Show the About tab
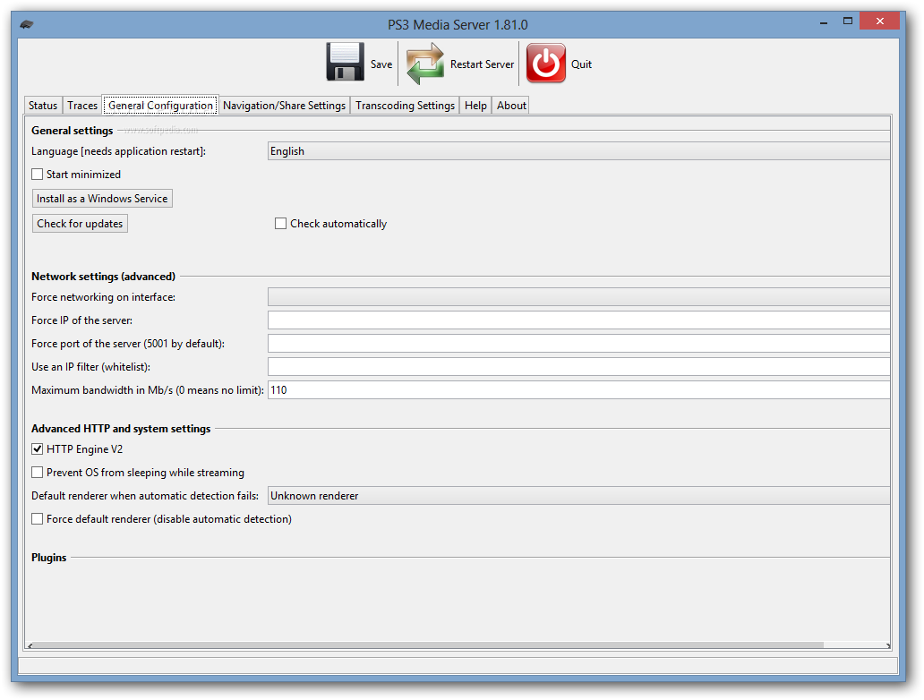The image size is (924, 700). coord(511,106)
